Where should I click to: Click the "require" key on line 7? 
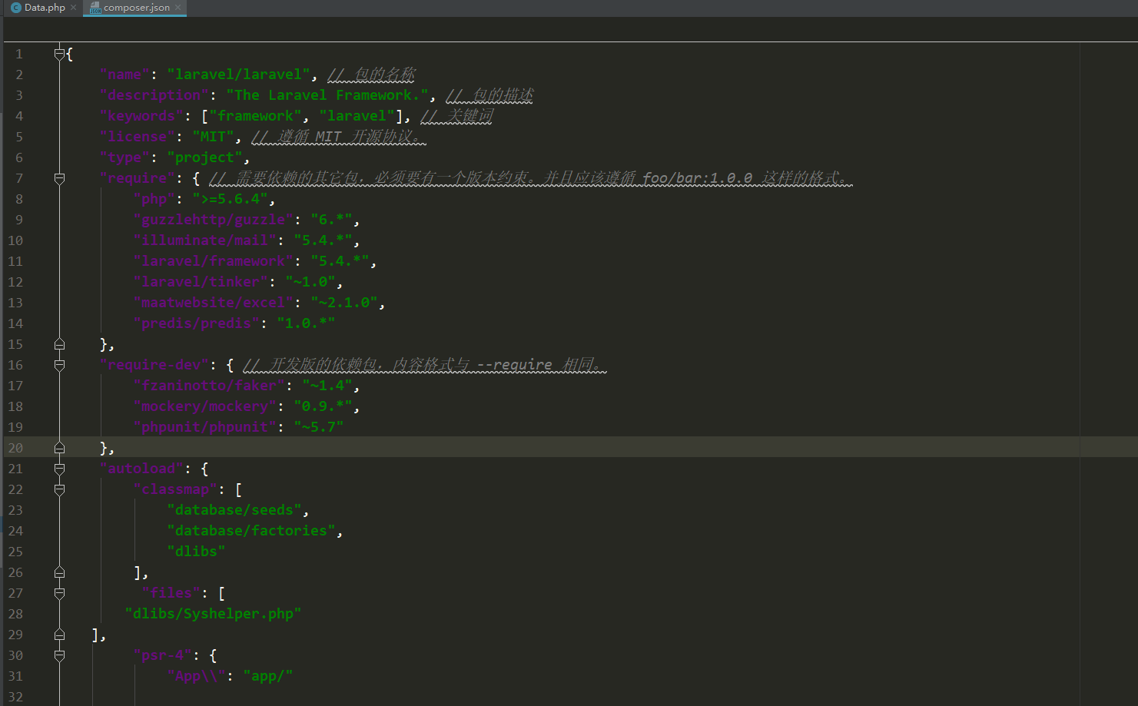click(x=138, y=178)
